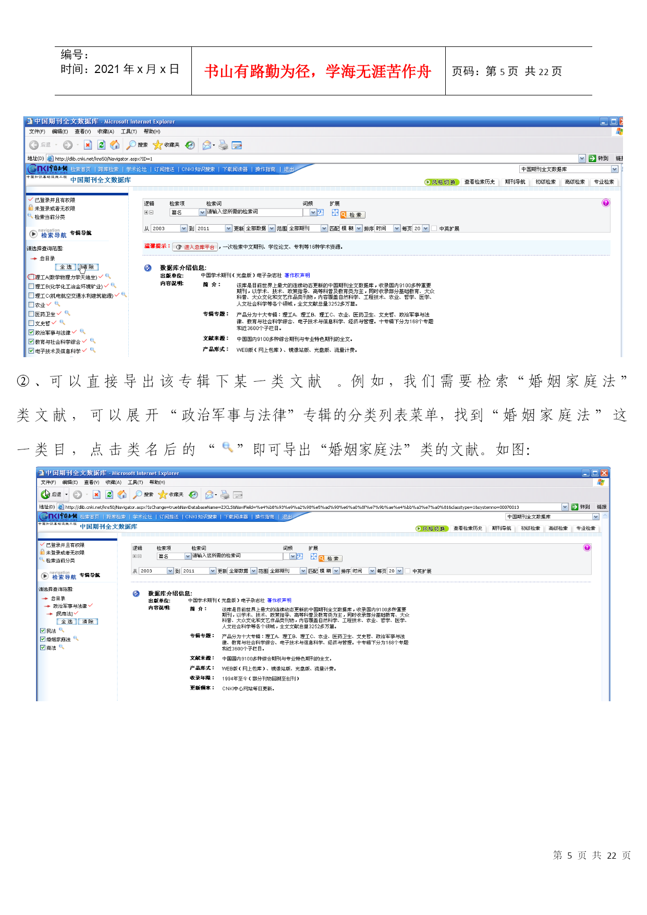Click the magnifier icon beside 农业 in upper window
Screen dimensions: 647x915
pyautogui.click(x=57, y=304)
